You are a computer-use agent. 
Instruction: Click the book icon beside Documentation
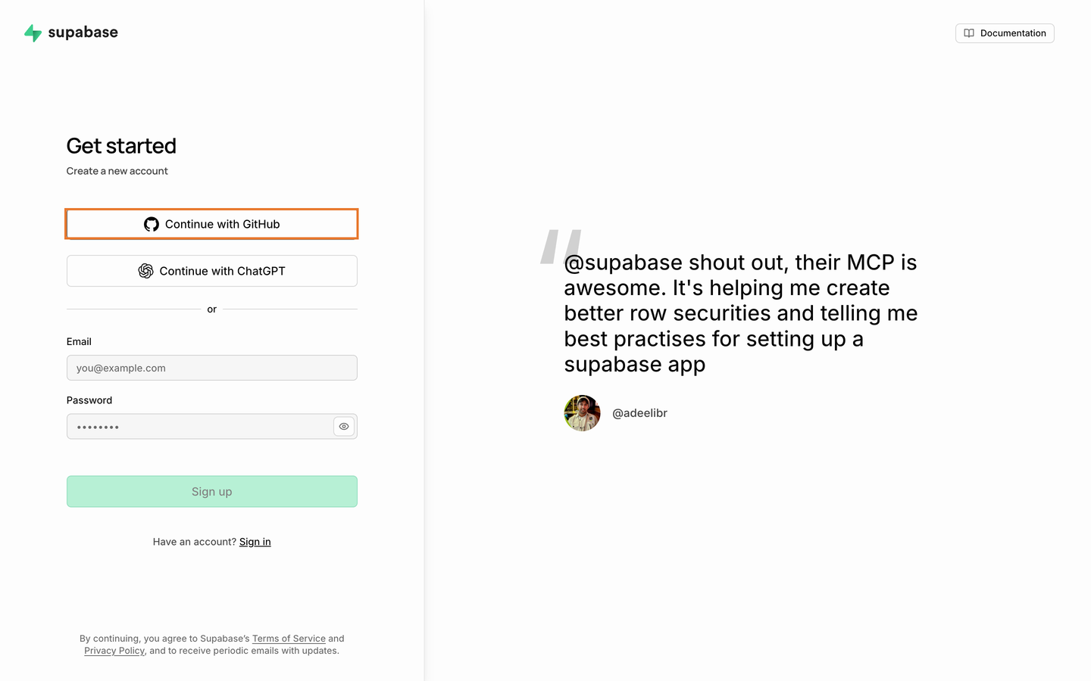pos(969,33)
